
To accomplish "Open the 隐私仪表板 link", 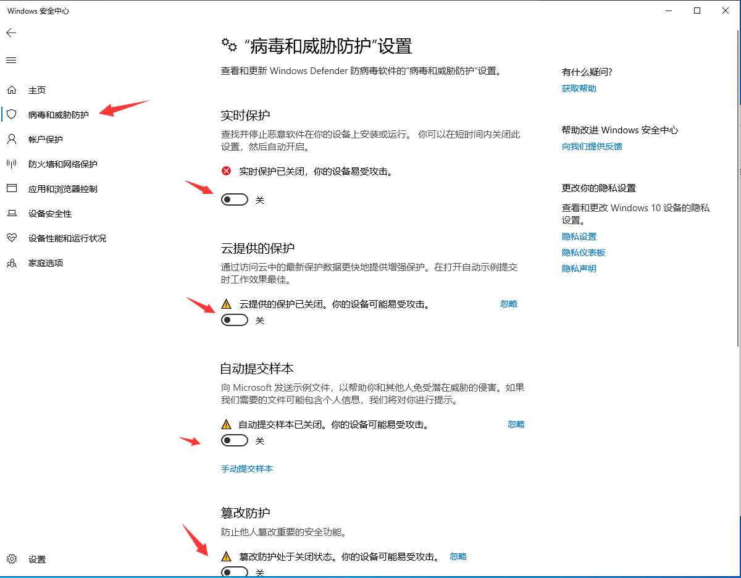I will click(584, 253).
